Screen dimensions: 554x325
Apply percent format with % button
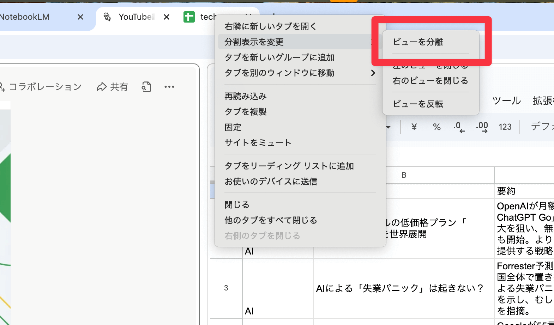pyautogui.click(x=437, y=127)
